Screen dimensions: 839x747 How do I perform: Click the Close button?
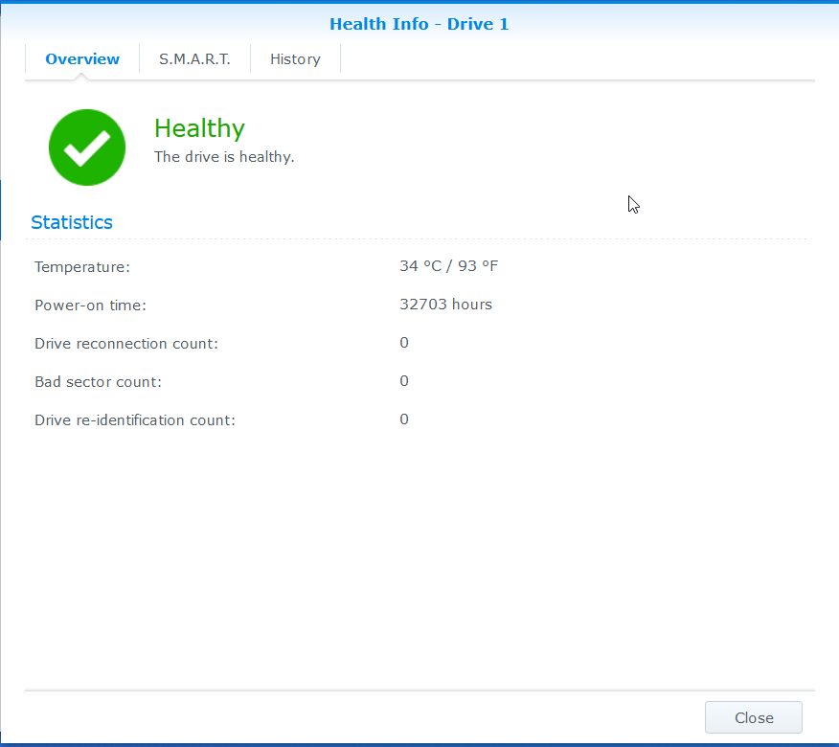[754, 717]
